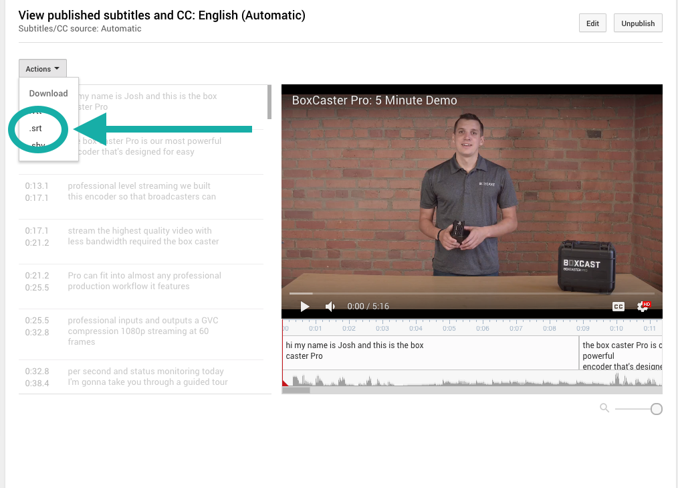Adjust the timeline zoom slider handle
This screenshot has width=678, height=488.
[x=656, y=409]
